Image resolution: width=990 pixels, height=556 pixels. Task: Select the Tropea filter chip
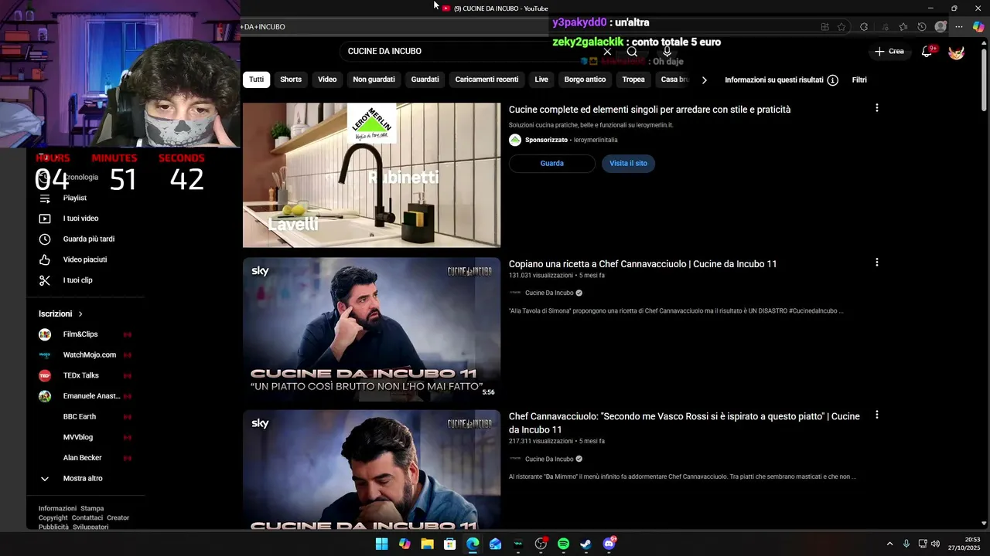(x=633, y=80)
